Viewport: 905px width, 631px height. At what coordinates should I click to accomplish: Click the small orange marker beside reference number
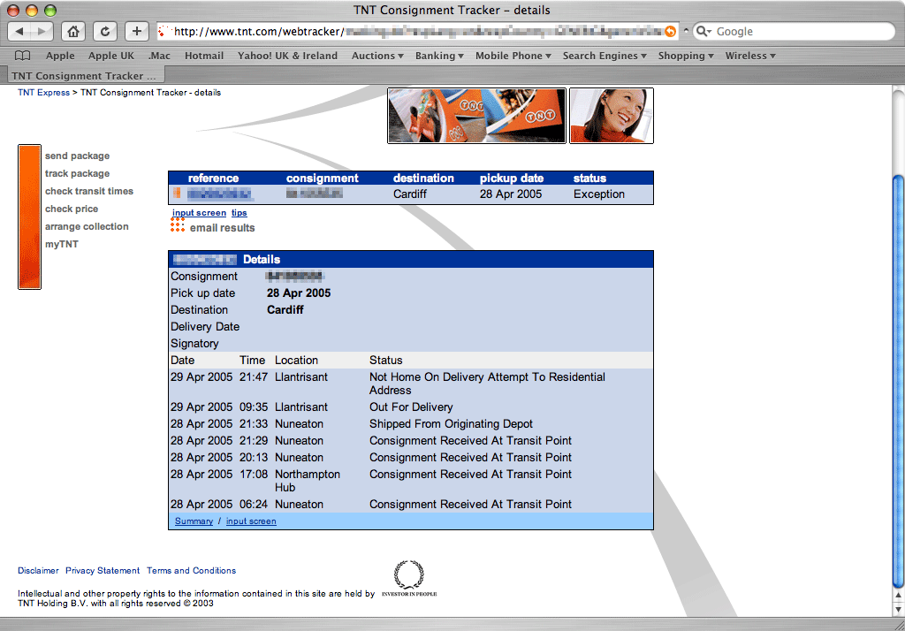[x=177, y=194]
